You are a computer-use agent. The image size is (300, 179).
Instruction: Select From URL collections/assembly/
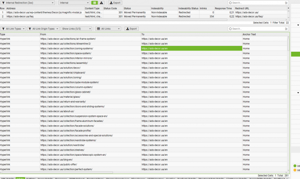64,63
